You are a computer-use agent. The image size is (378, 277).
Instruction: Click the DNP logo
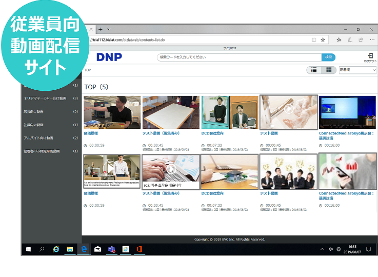point(109,57)
